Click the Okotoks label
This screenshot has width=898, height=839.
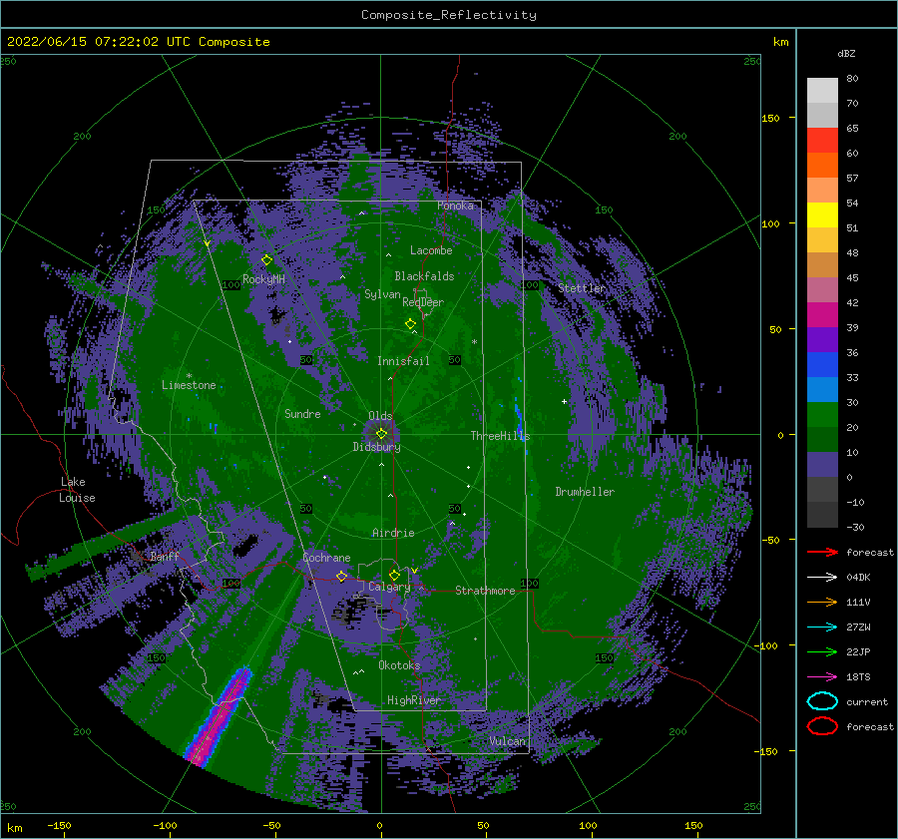click(x=399, y=665)
